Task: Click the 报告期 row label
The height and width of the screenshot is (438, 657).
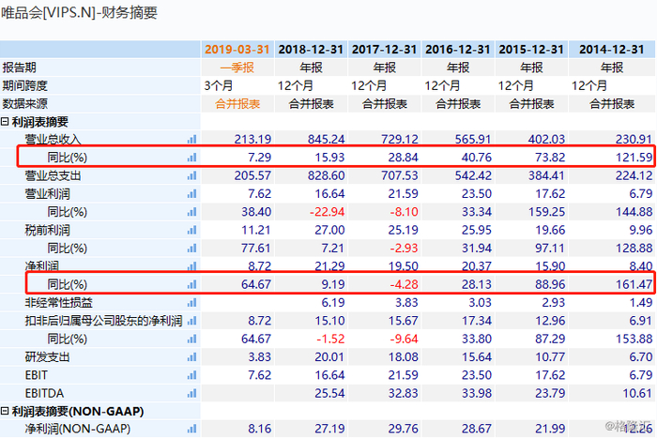Action: 19,68
